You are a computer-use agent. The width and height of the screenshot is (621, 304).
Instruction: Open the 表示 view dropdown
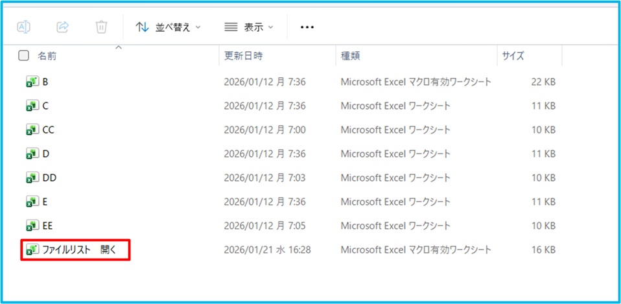point(248,27)
